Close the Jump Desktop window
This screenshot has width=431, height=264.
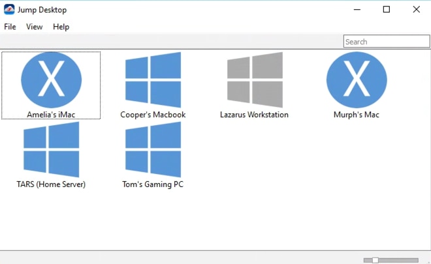click(417, 10)
